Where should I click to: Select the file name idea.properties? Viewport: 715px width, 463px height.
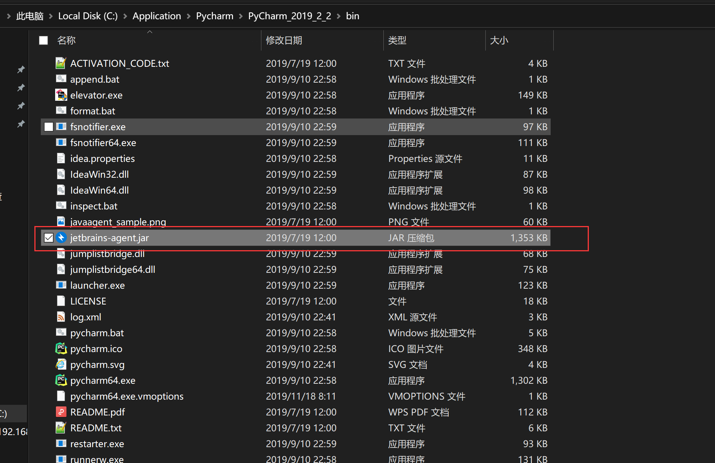(x=102, y=158)
